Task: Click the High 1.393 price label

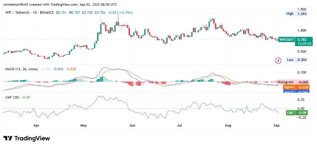Action: click(x=296, y=14)
